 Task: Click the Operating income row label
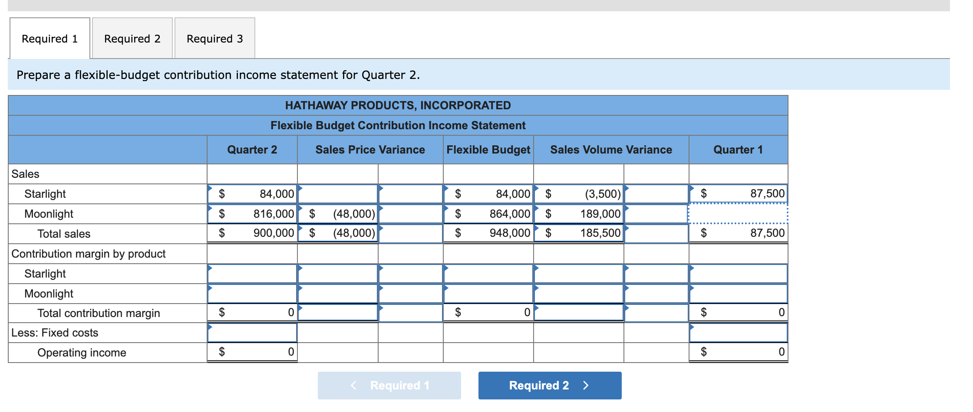pyautogui.click(x=82, y=353)
